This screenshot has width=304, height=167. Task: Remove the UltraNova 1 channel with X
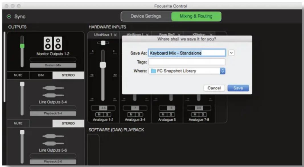(x=115, y=35)
